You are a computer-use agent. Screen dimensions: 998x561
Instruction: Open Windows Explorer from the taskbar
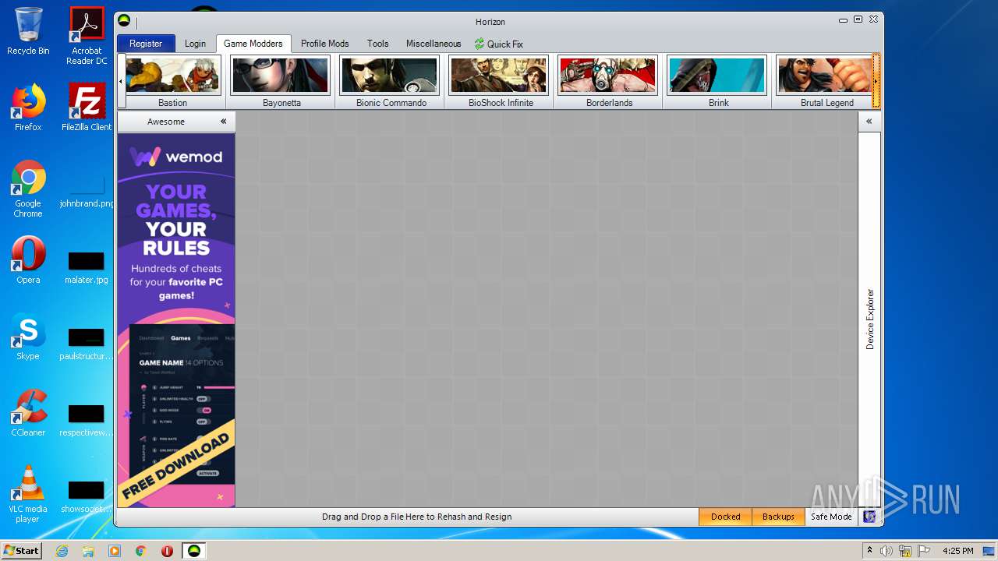[x=88, y=551]
